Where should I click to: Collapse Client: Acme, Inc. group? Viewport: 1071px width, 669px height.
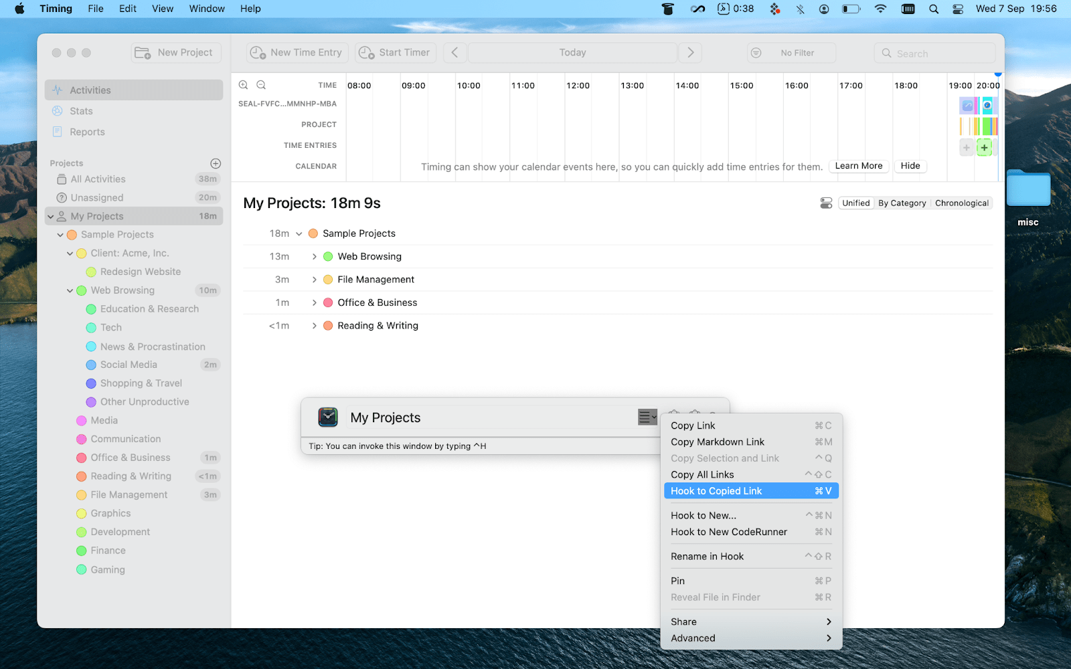click(x=70, y=254)
